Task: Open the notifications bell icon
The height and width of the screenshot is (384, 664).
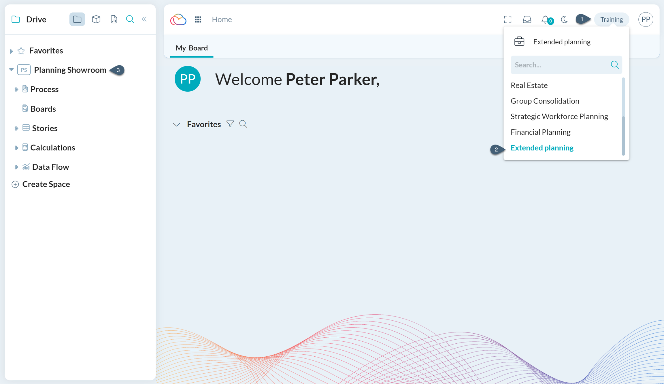Action: [x=545, y=19]
